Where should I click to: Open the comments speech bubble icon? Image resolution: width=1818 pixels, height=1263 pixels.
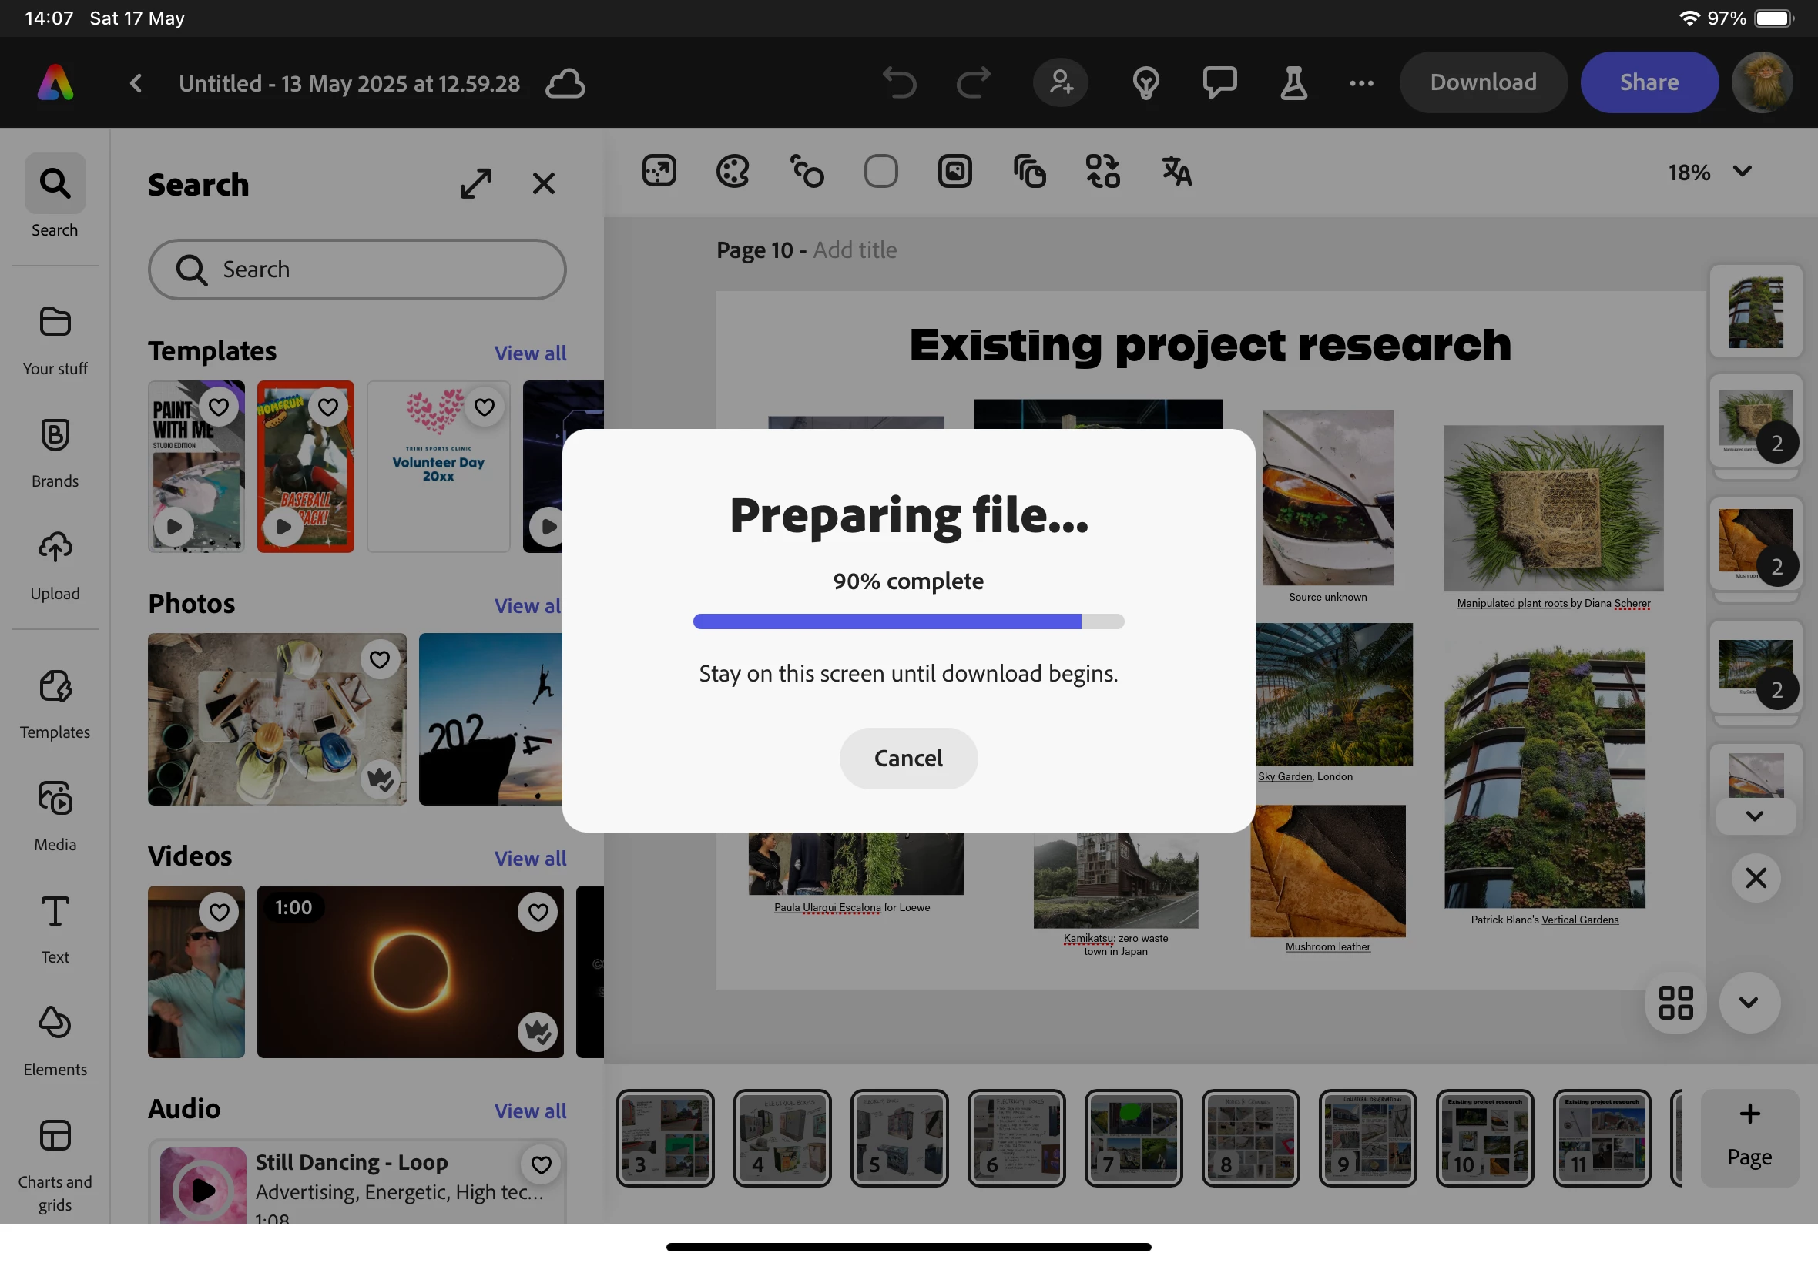(x=1219, y=82)
